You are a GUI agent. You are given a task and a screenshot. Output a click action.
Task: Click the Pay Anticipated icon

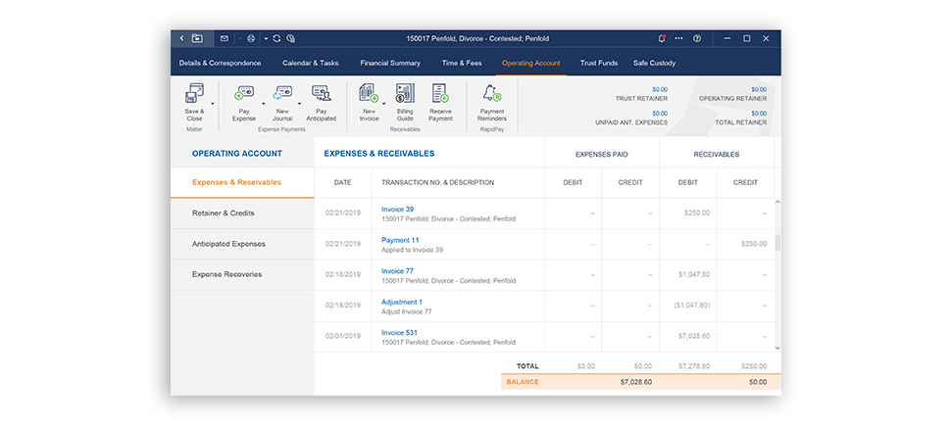(321, 93)
